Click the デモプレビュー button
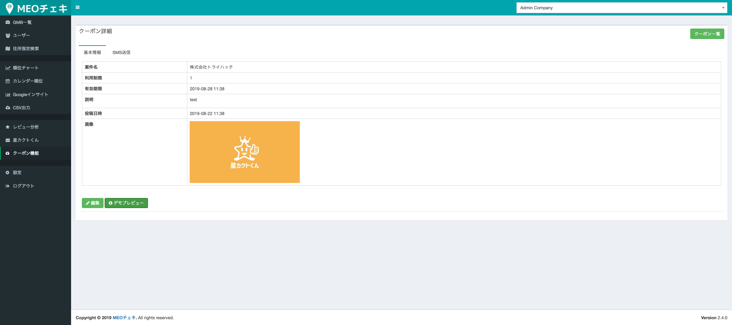 (x=126, y=203)
